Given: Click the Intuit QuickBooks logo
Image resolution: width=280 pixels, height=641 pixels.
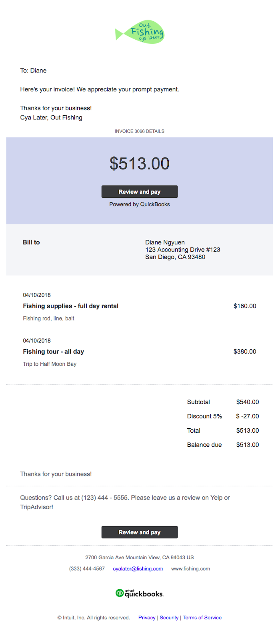Looking at the screenshot, I should pyautogui.click(x=140, y=593).
